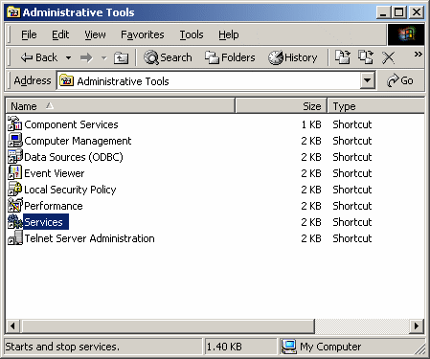
Task: Click the 1.40 KB status bar entry
Action: [224, 347]
